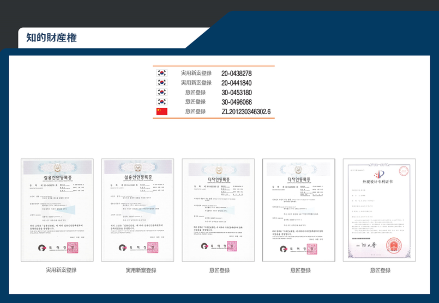Viewport: 439px width, 303px height.
Task: Select patent number ZL.201230346302.6
Action: click(246, 112)
